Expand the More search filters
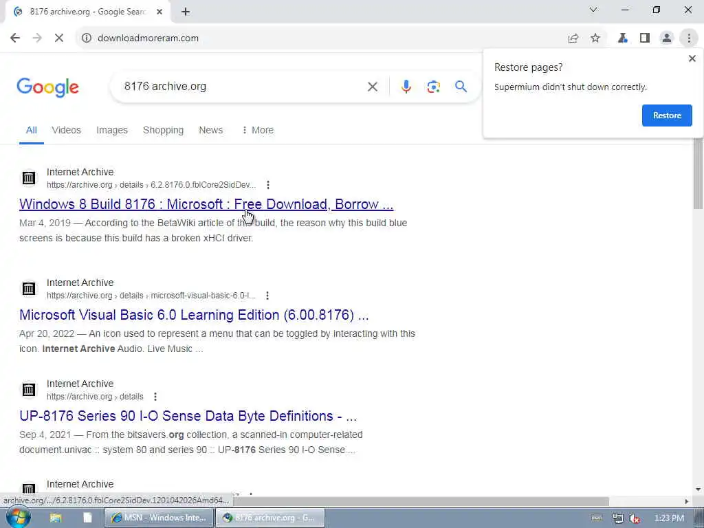This screenshot has height=528, width=704. tap(258, 130)
